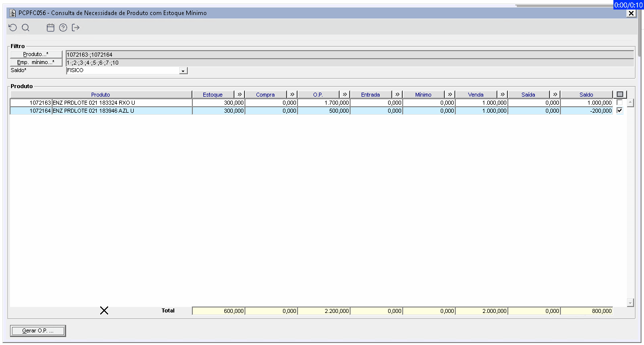644x345 pixels.
Task: Click grid scrollbar down arrow
Action: tap(630, 303)
